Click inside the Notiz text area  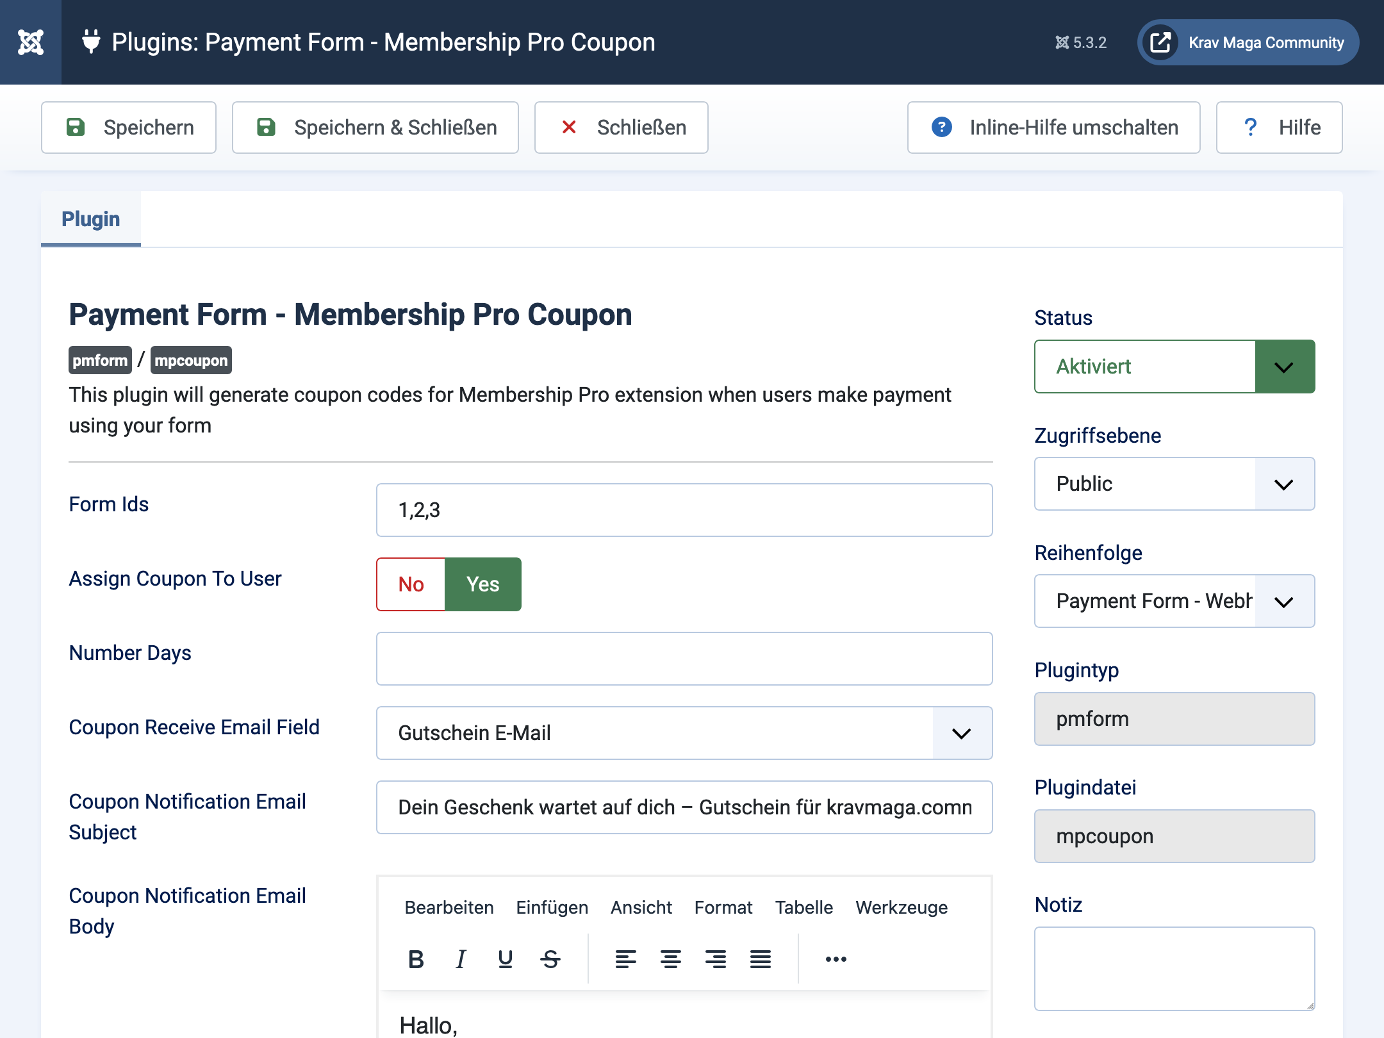(1174, 969)
